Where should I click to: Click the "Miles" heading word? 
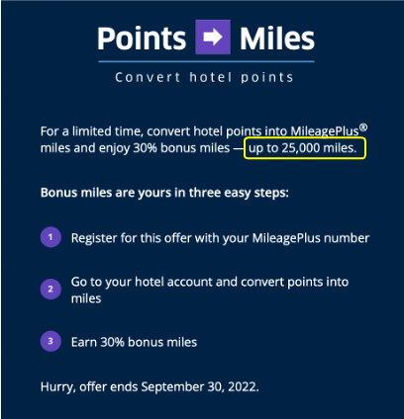[x=277, y=39]
